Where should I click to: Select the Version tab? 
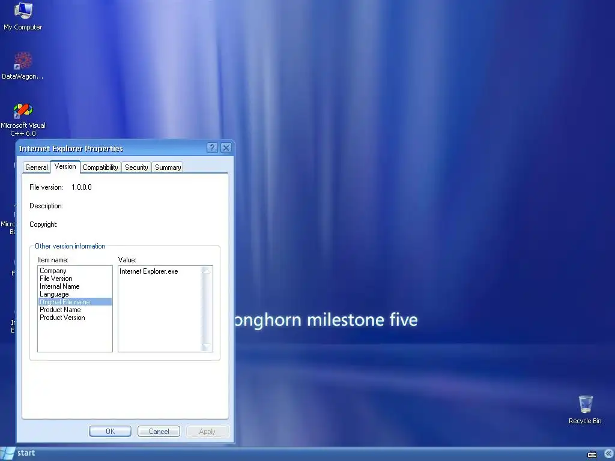point(65,167)
